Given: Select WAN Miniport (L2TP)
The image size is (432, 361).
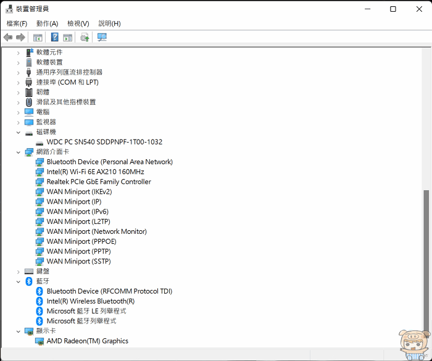Looking at the screenshot, I should tap(78, 222).
